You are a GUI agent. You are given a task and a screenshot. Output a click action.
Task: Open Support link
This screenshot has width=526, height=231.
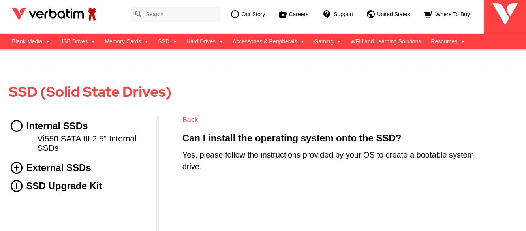(343, 14)
